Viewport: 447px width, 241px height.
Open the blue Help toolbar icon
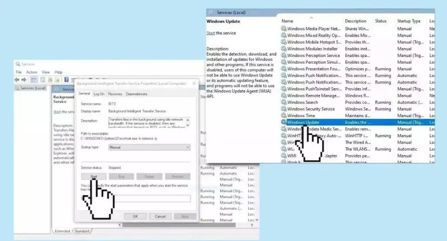point(66,80)
